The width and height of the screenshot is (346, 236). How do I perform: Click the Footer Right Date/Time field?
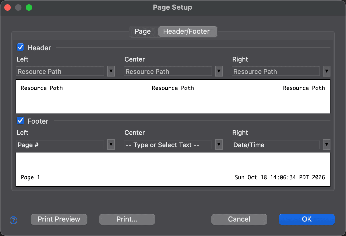tap(276, 145)
